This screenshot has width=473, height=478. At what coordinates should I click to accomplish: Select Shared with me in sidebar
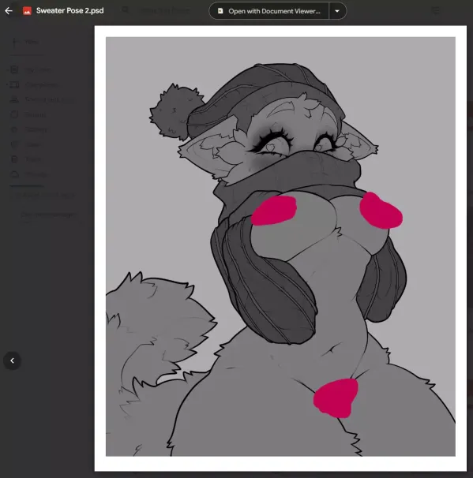coord(42,99)
